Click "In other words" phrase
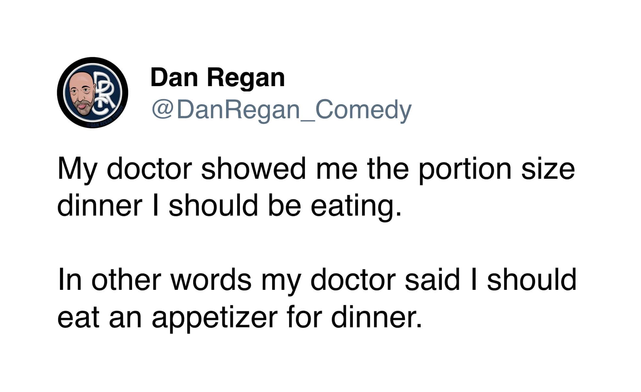 154,280
